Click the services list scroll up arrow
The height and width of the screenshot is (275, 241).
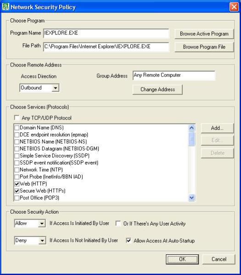tap(191, 128)
